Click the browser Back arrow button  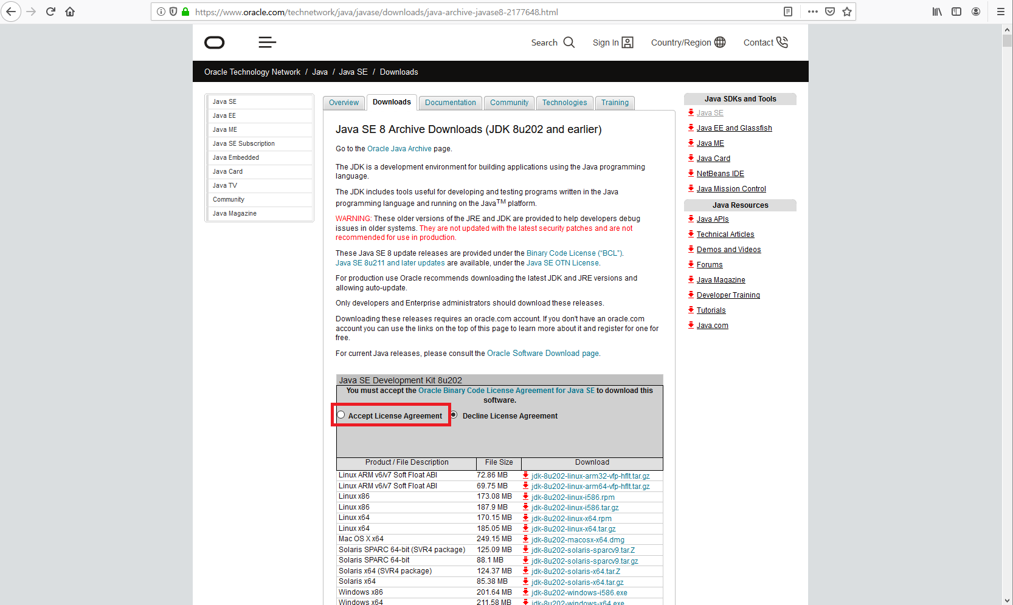(x=11, y=12)
